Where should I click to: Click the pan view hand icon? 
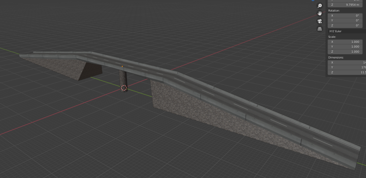click(x=320, y=13)
